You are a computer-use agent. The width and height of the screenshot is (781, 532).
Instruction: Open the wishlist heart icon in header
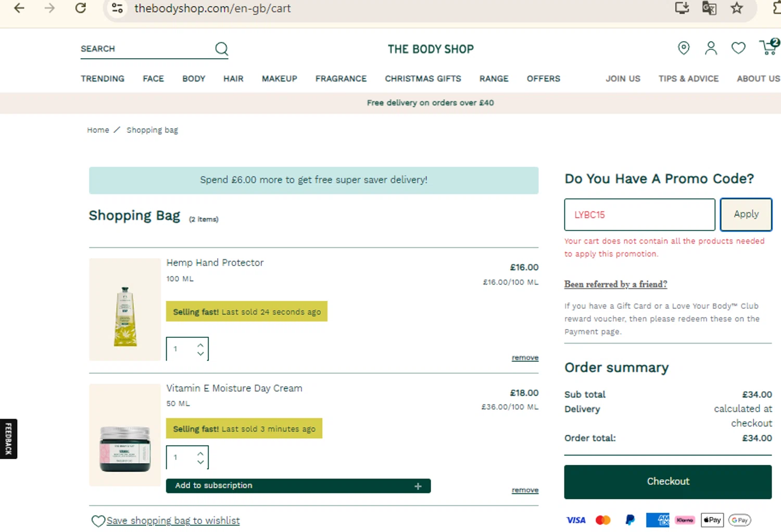pyautogui.click(x=738, y=48)
